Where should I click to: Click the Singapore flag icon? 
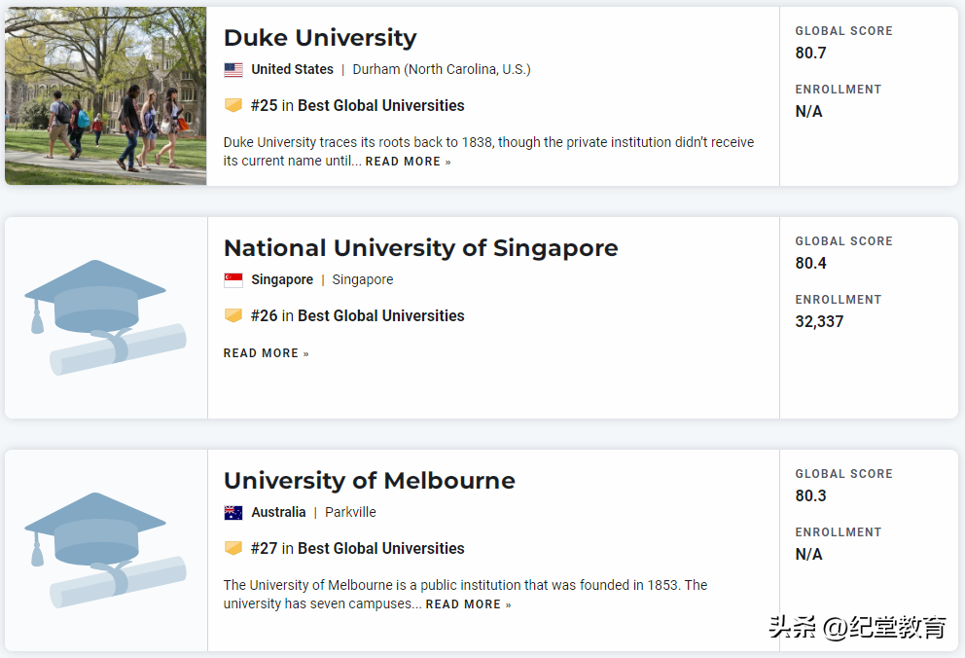point(233,280)
